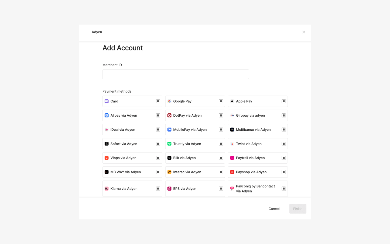Viewport: 390px width, 244px height.
Task: Click the iDeal via Adyen icon
Action: tap(107, 130)
